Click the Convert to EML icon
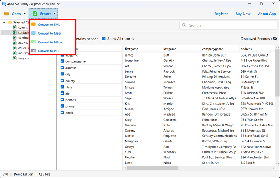The image size is (280, 178). 34,24
